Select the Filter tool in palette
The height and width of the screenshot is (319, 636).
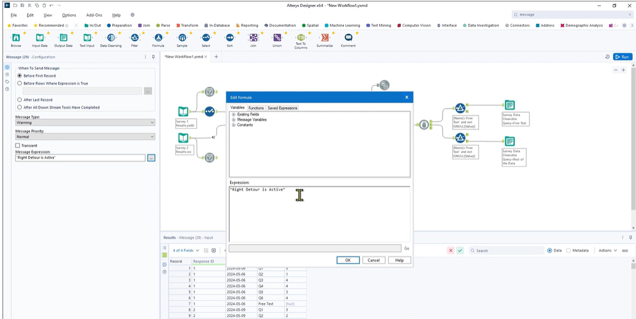134,37
